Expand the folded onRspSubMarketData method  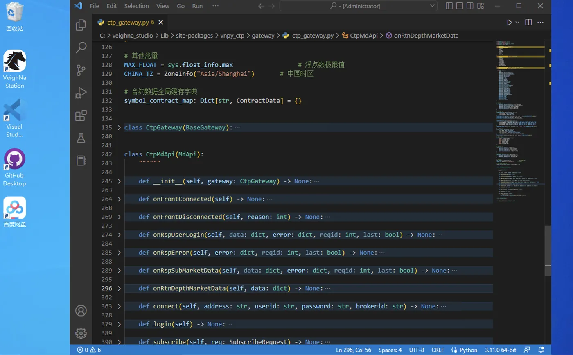[119, 270]
